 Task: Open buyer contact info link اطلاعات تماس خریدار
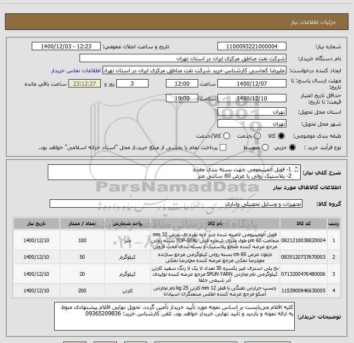pos(76,70)
